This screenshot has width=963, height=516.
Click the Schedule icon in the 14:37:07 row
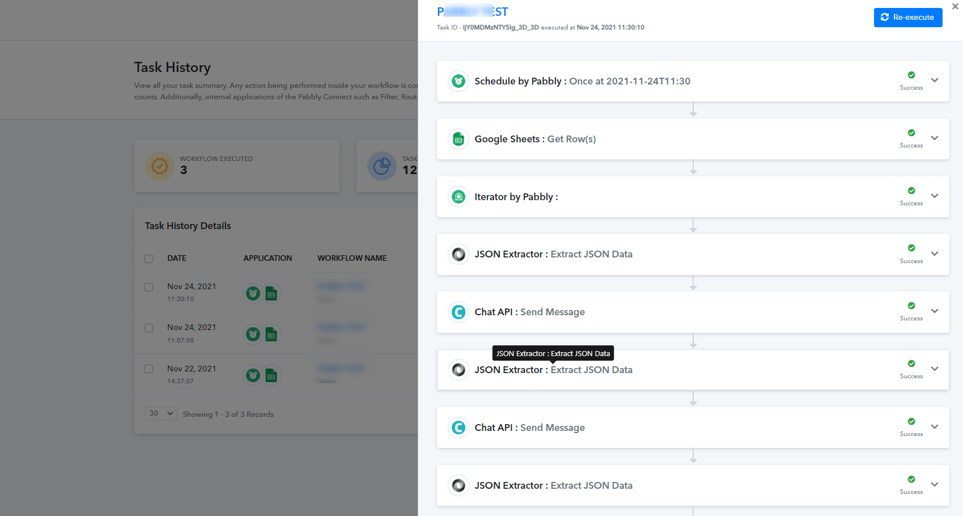[x=253, y=375]
